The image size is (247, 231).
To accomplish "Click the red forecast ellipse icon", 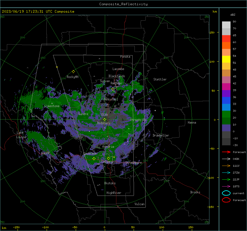I will click(x=226, y=200).
